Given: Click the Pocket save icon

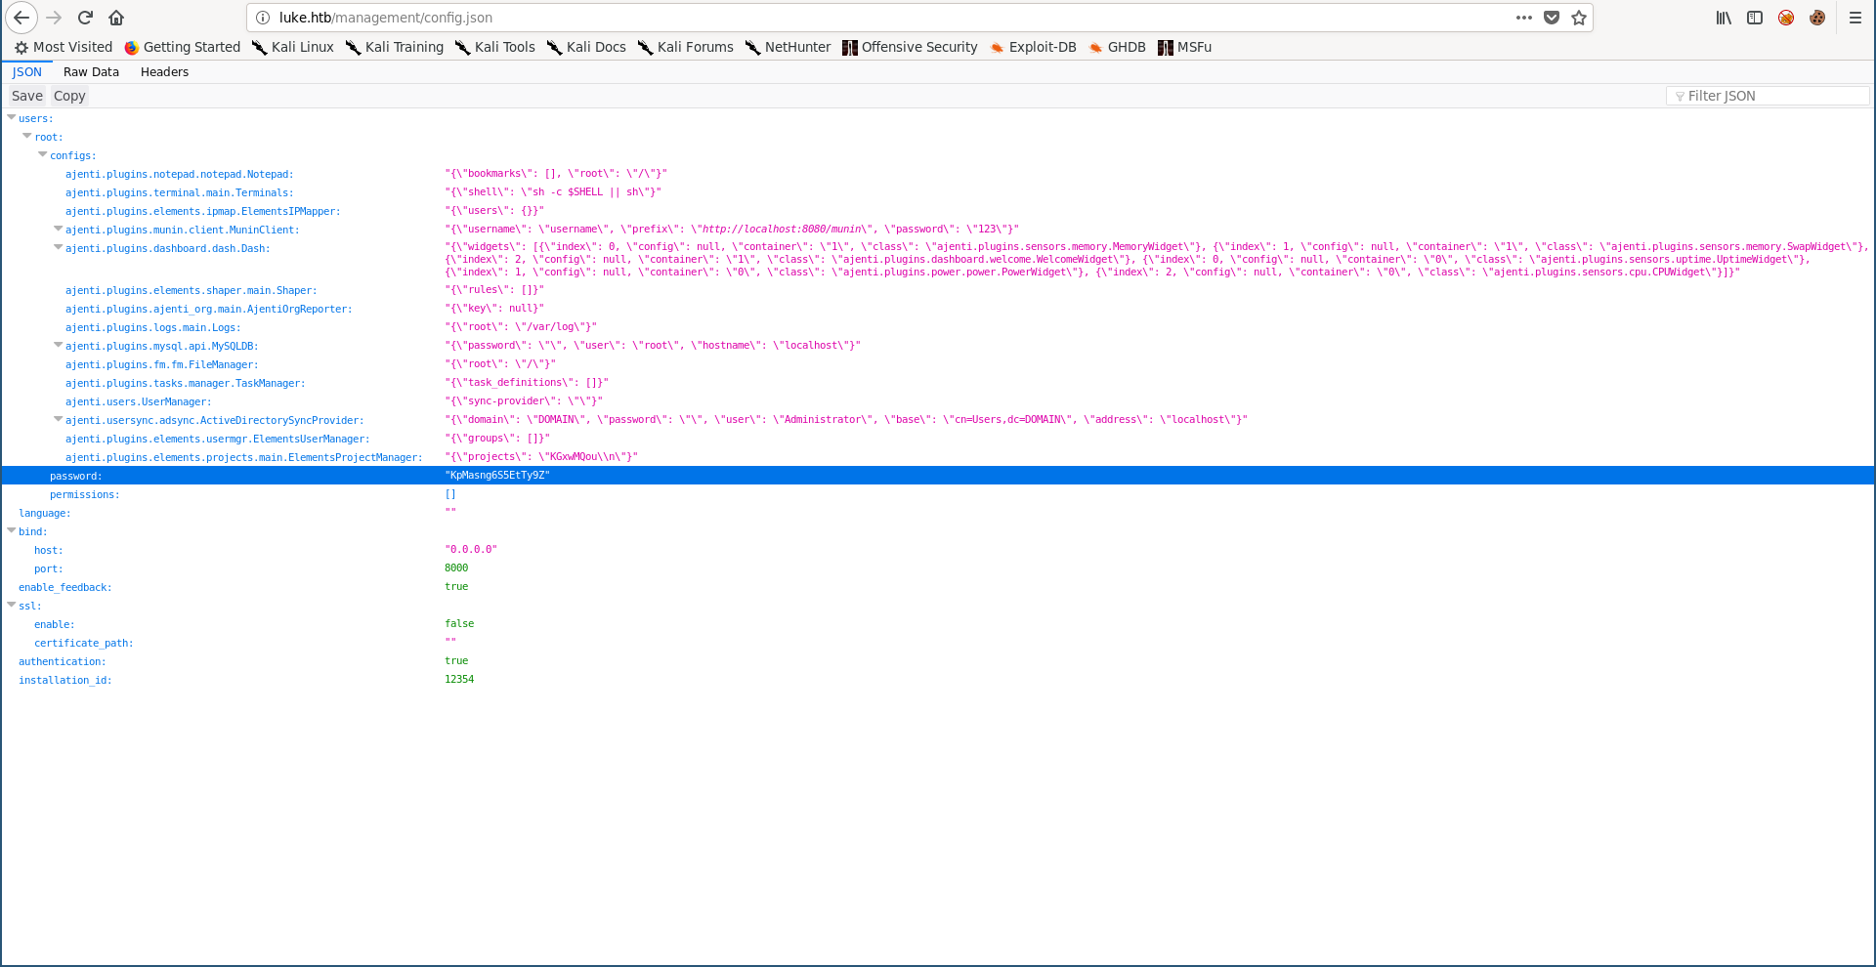Looking at the screenshot, I should click(x=1552, y=18).
